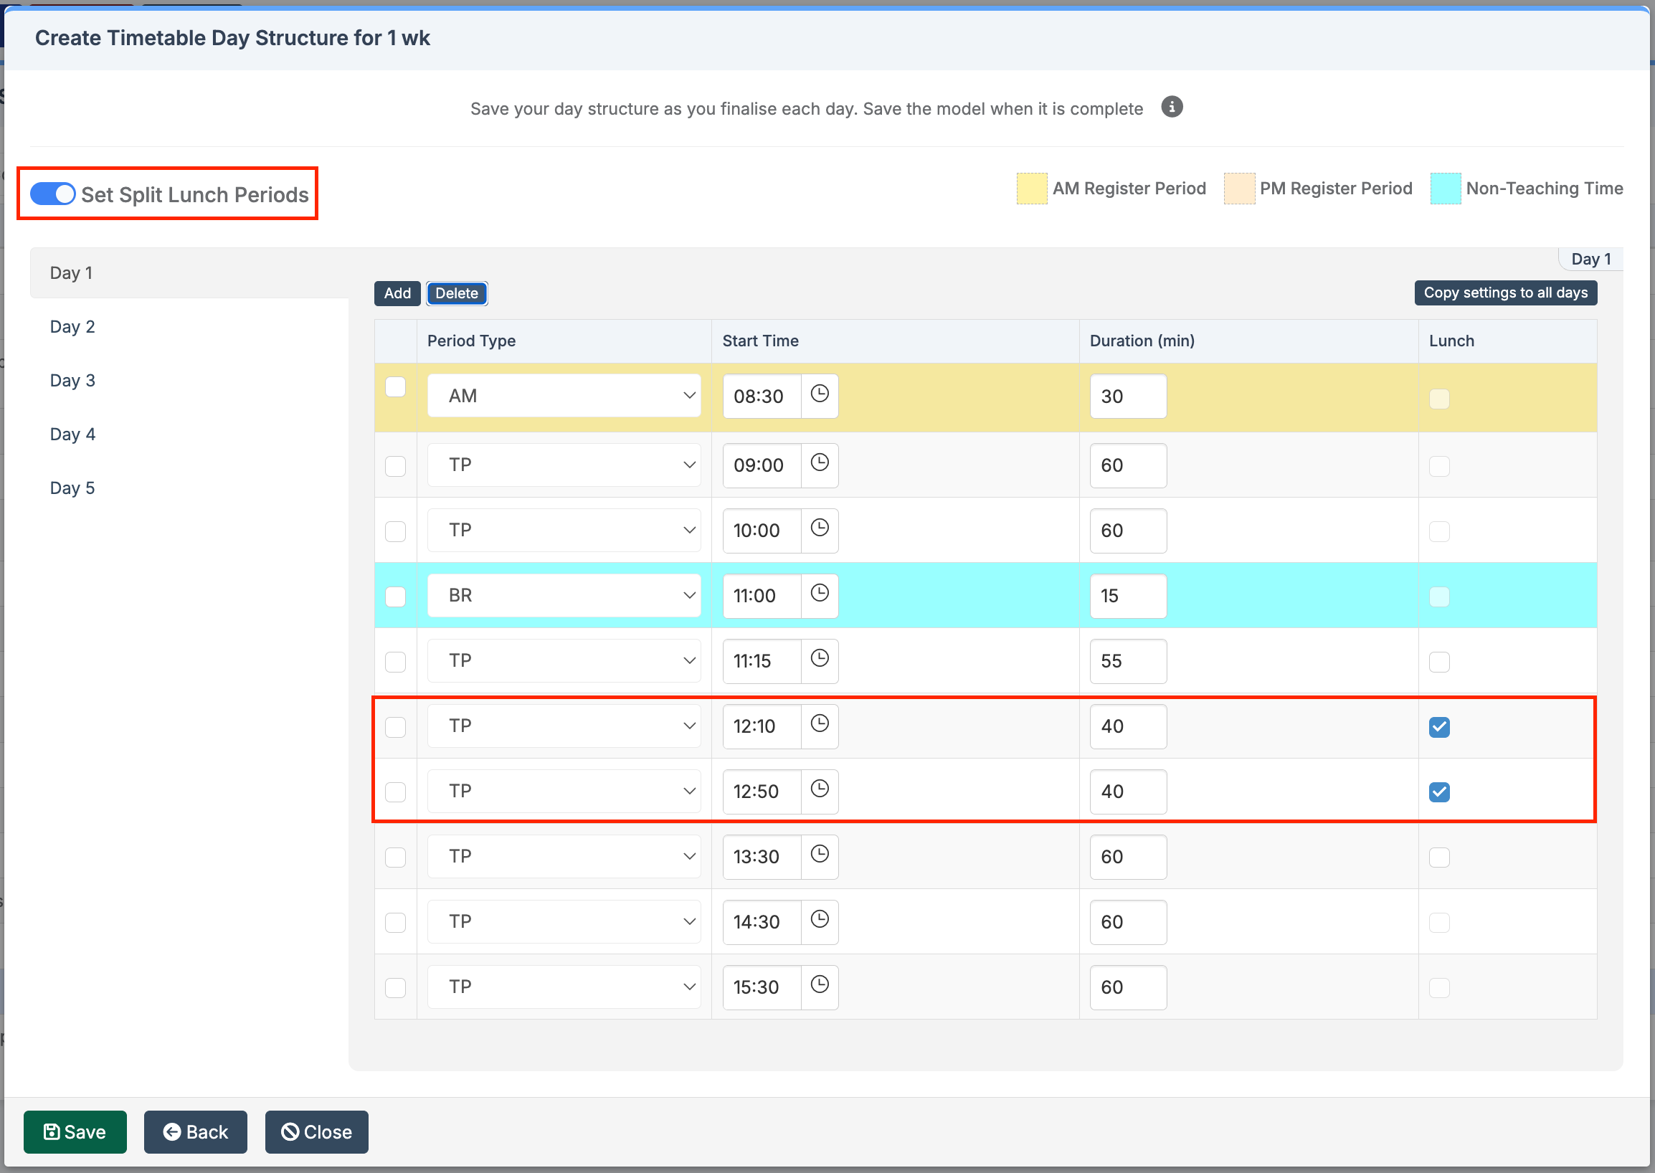Screen dimensions: 1655x1173
Task: Click the info icon beside the save instructions
Action: [1172, 107]
